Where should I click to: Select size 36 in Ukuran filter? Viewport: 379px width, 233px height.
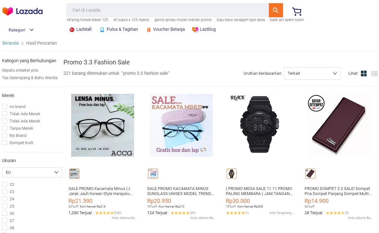(5, 213)
